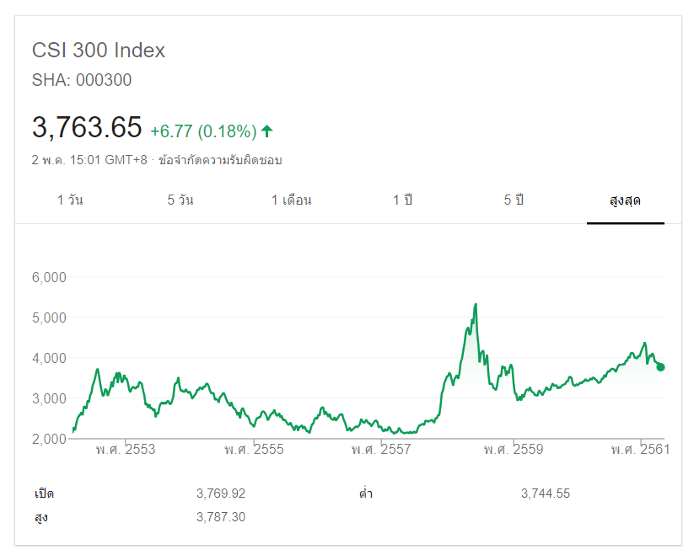Click the พ.ศ. 2557 axis label
The width and height of the screenshot is (694, 555).
[381, 450]
